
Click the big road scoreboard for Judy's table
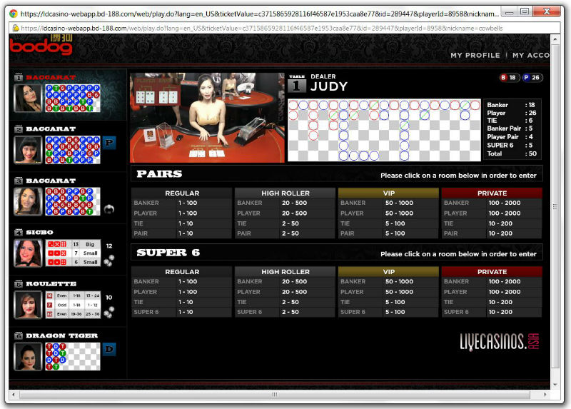[x=384, y=130]
